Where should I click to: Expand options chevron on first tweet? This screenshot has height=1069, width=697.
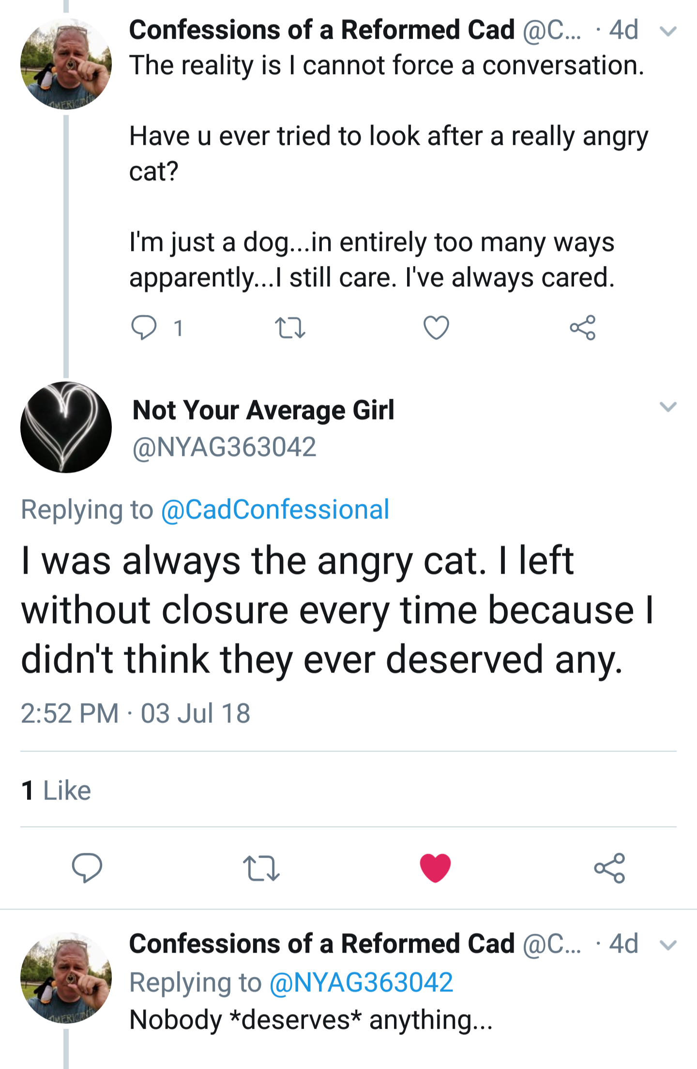(x=668, y=31)
